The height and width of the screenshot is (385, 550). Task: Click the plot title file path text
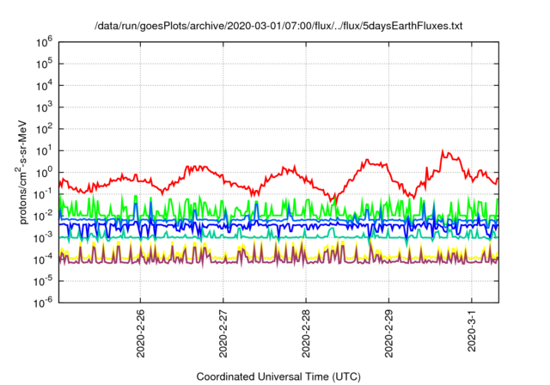[278, 26]
